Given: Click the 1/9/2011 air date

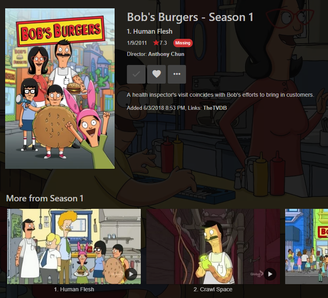Looking at the screenshot, I should (137, 43).
